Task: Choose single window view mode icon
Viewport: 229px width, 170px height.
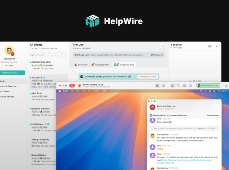Action: (173, 85)
